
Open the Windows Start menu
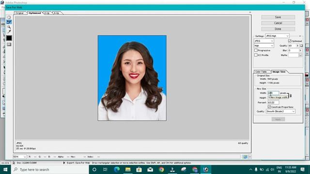(x=5, y=170)
